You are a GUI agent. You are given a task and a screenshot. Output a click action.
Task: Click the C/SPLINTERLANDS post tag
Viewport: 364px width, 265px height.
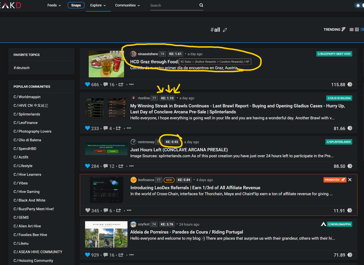pyautogui.click(x=339, y=142)
